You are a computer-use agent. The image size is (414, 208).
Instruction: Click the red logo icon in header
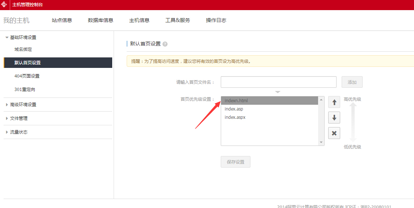(5, 5)
